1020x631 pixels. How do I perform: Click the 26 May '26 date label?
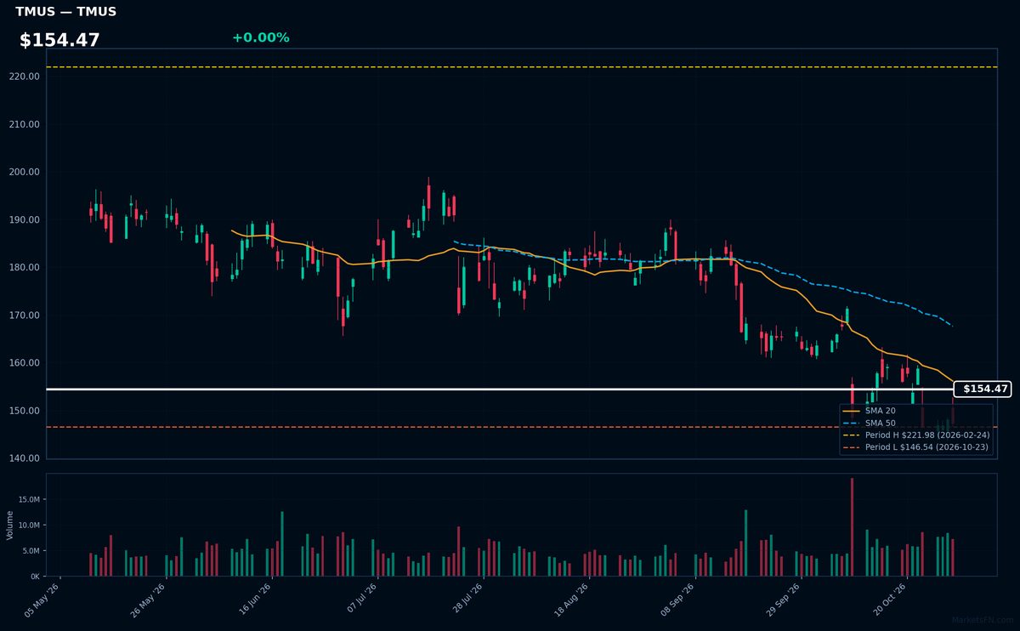click(x=149, y=600)
